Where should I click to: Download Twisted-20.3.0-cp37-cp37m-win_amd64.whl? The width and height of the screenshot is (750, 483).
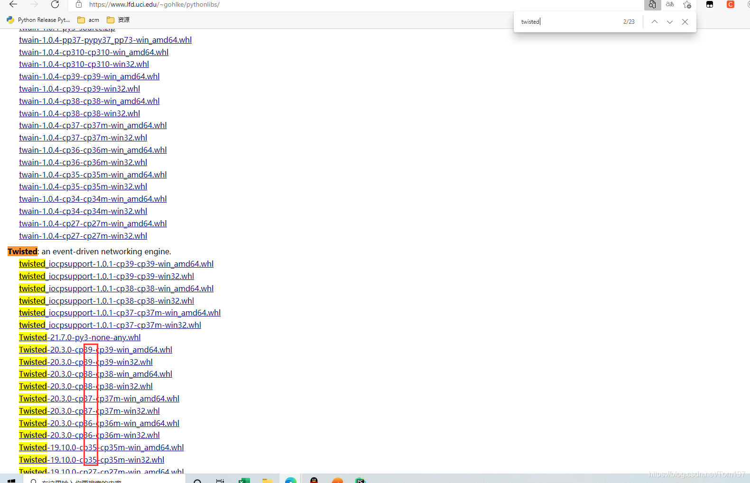pos(99,399)
